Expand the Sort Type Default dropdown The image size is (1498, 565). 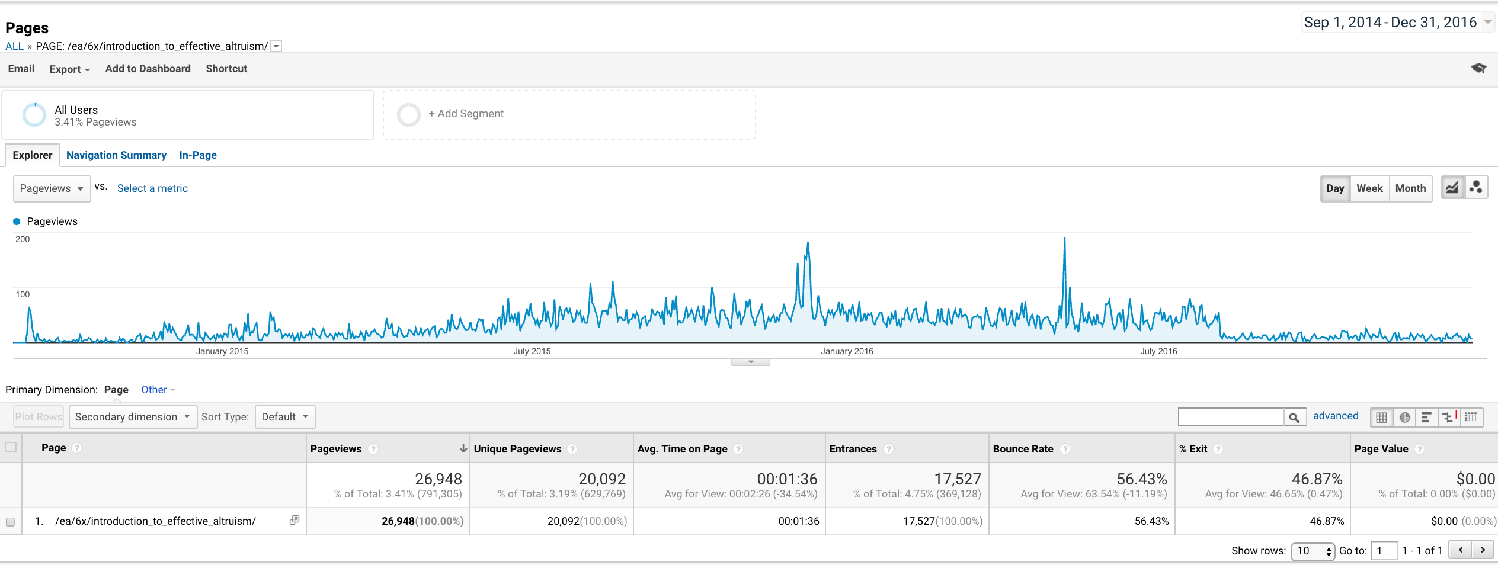(285, 417)
